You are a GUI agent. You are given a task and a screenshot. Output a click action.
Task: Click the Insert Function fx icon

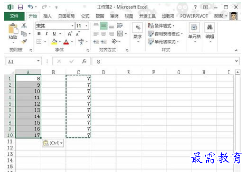pyautogui.click(x=84, y=61)
